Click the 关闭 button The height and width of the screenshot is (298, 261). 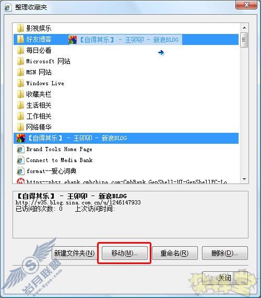225,278
